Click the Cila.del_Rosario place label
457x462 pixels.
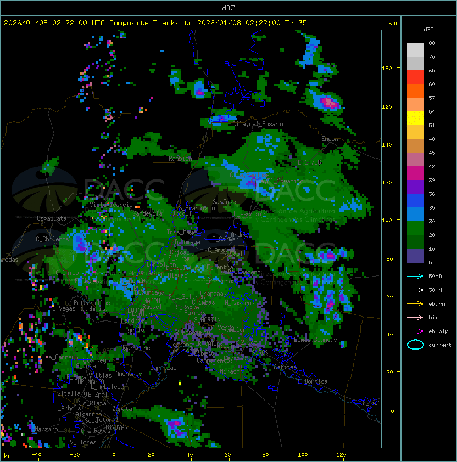[259, 124]
